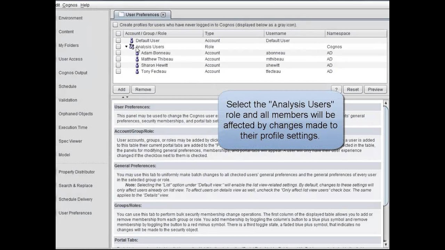Check the Adam Bonneau checkbox
Image resolution: width=445 pixels, height=250 pixels.
[x=118, y=53]
